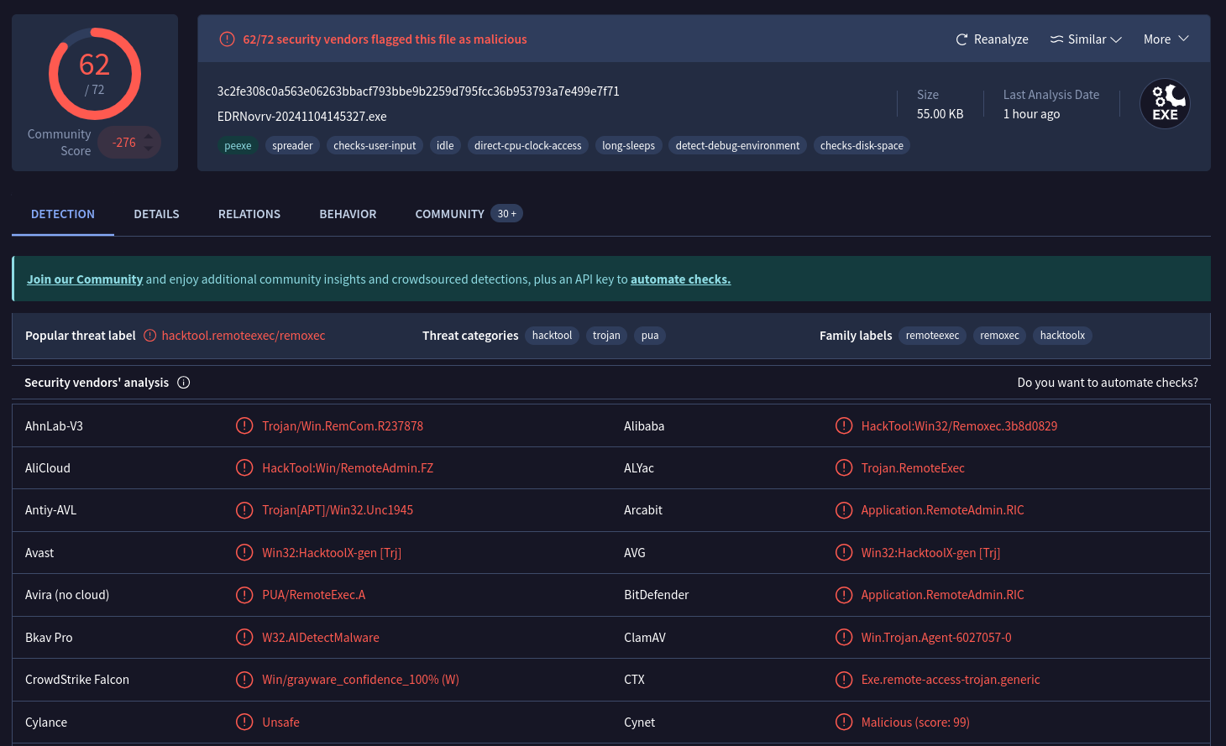The width and height of the screenshot is (1226, 746).
Task: Open the More dropdown menu
Action: [1166, 39]
